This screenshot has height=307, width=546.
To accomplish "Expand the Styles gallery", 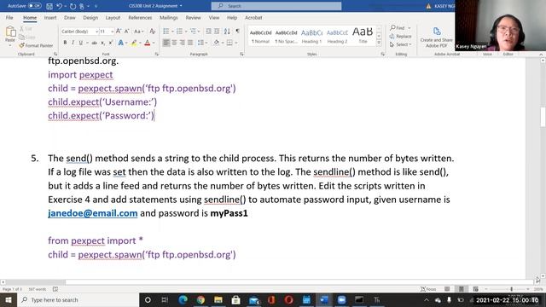I will point(379,43).
